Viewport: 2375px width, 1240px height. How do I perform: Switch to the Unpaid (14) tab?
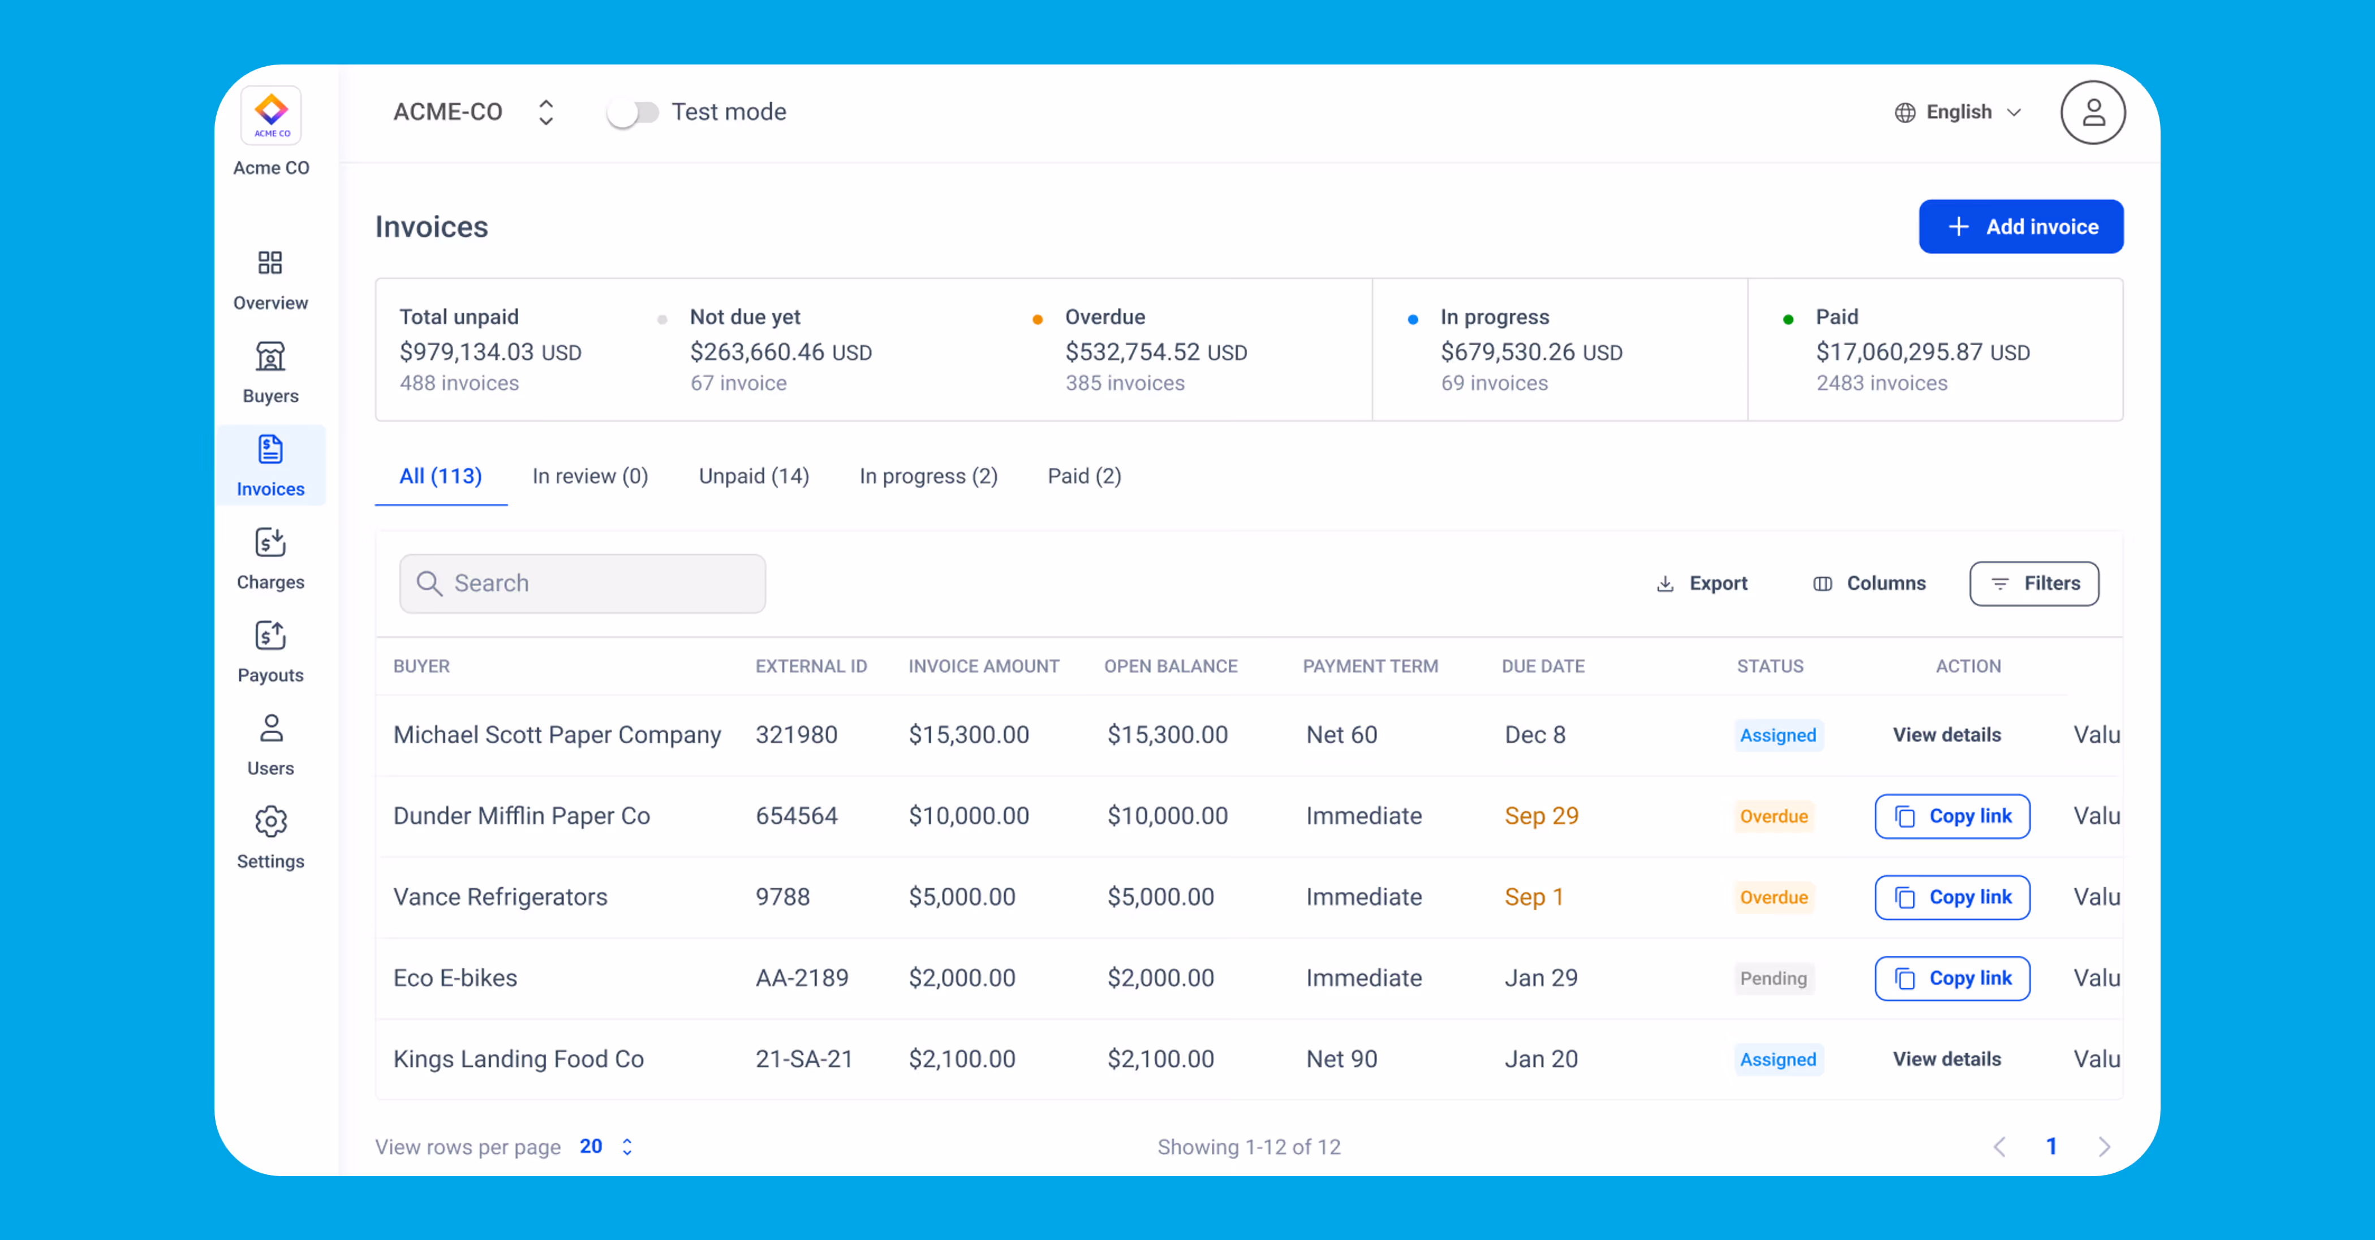(753, 476)
